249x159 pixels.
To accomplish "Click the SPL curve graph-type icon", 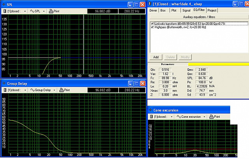I will pyautogui.click(x=32, y=11).
